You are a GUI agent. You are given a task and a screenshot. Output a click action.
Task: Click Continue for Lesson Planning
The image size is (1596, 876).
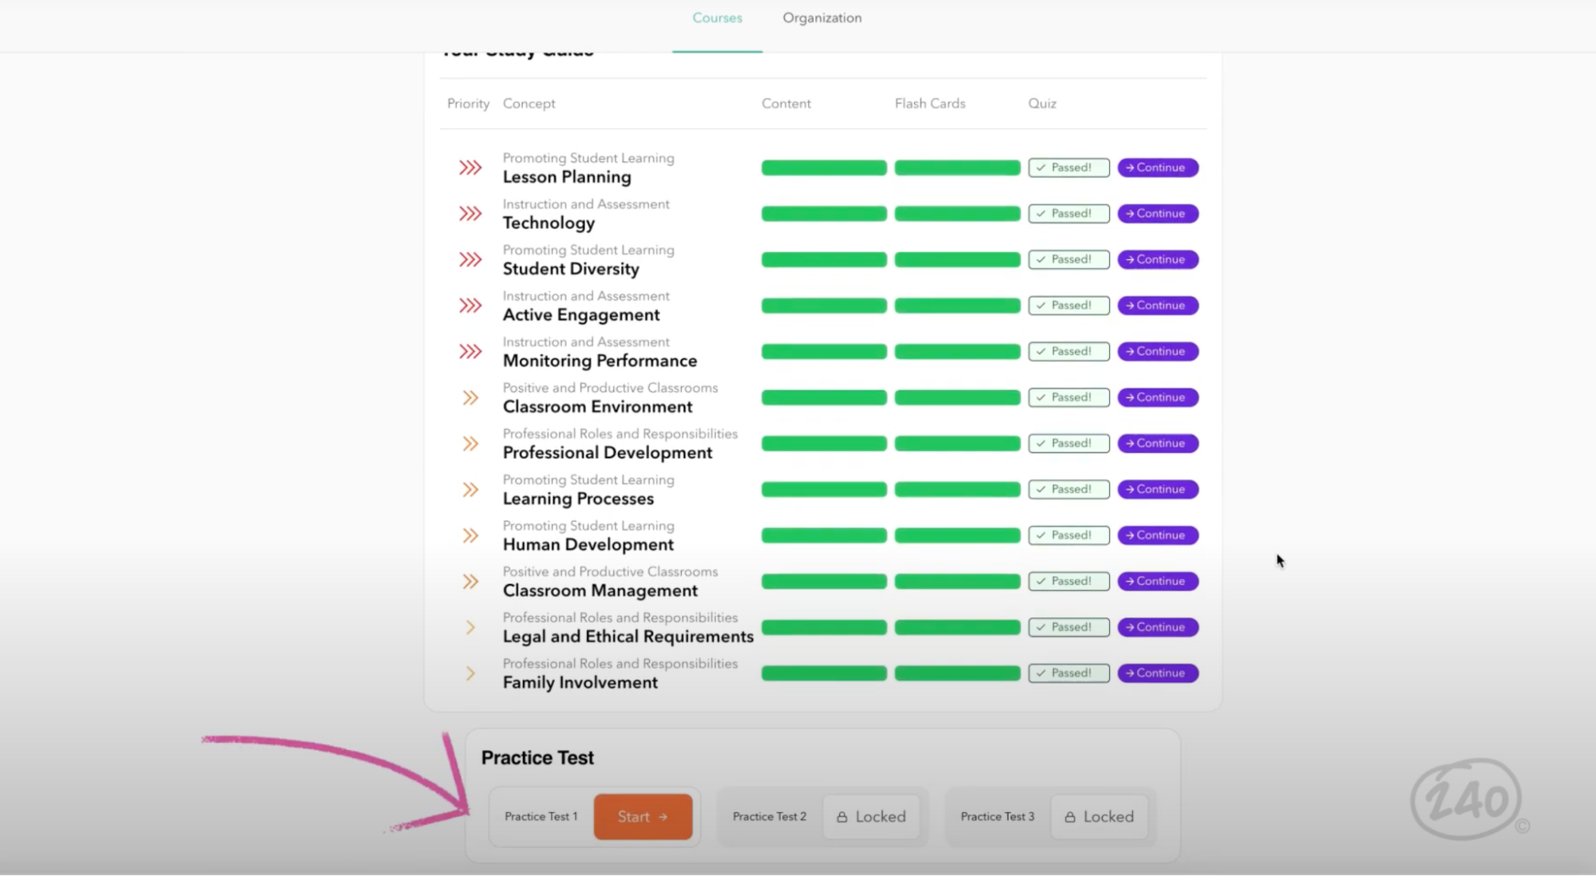click(x=1158, y=168)
